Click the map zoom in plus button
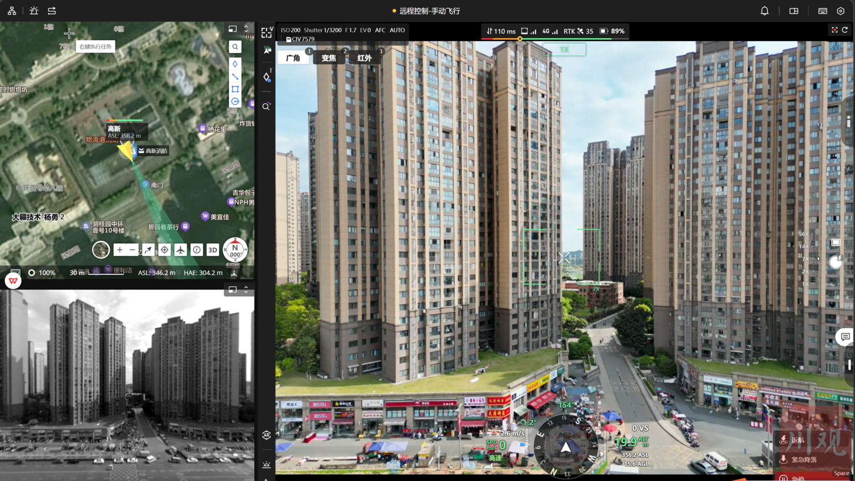 click(120, 250)
